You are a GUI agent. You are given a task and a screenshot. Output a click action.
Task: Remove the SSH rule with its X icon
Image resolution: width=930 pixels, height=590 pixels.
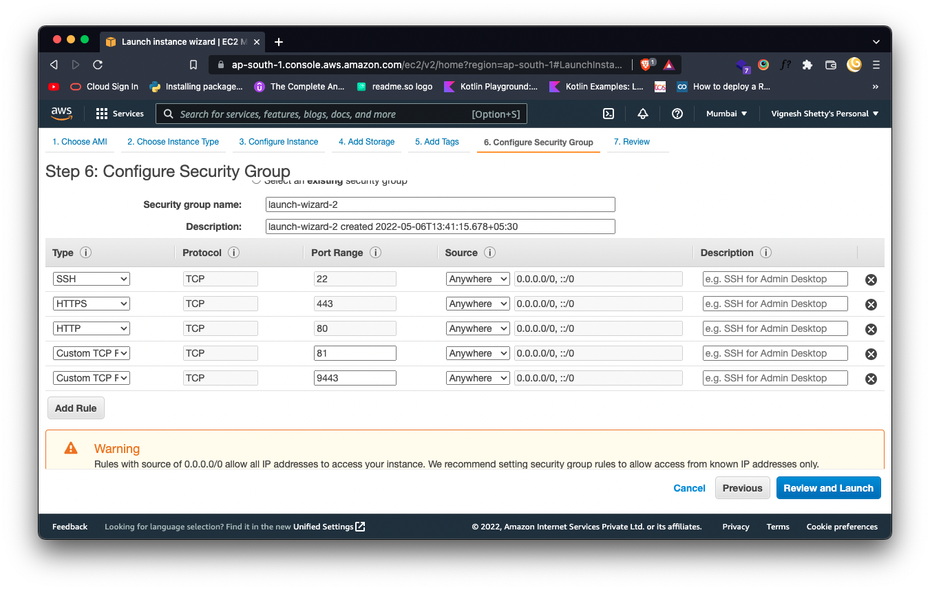click(x=871, y=280)
